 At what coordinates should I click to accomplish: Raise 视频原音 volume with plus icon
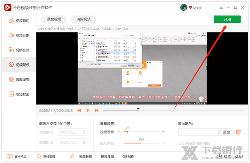(163, 132)
